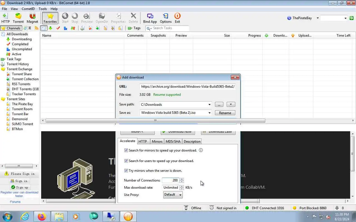Image resolution: width=356 pixels, height=222 pixels.
Task: Click the Properties toolbar icon
Action: (x=118, y=18)
